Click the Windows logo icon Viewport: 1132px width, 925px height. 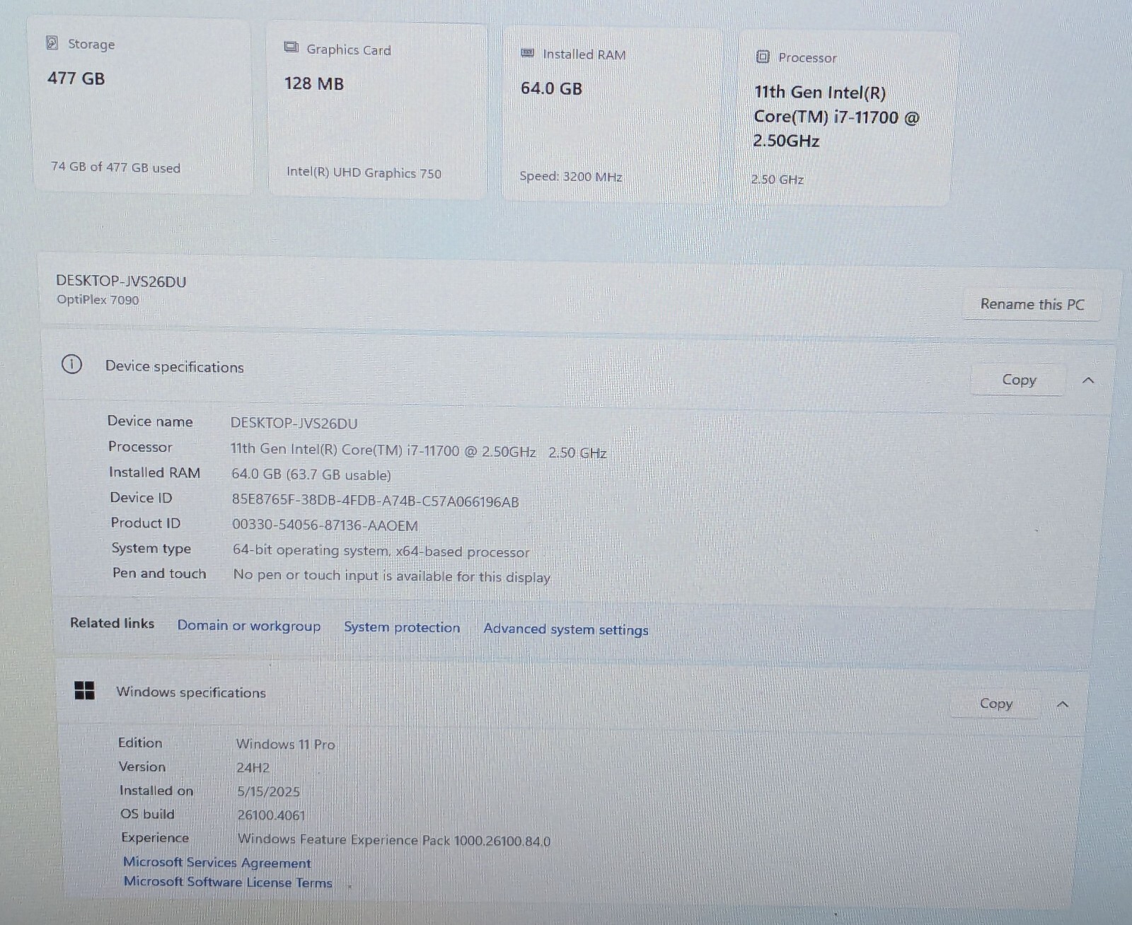click(x=84, y=691)
